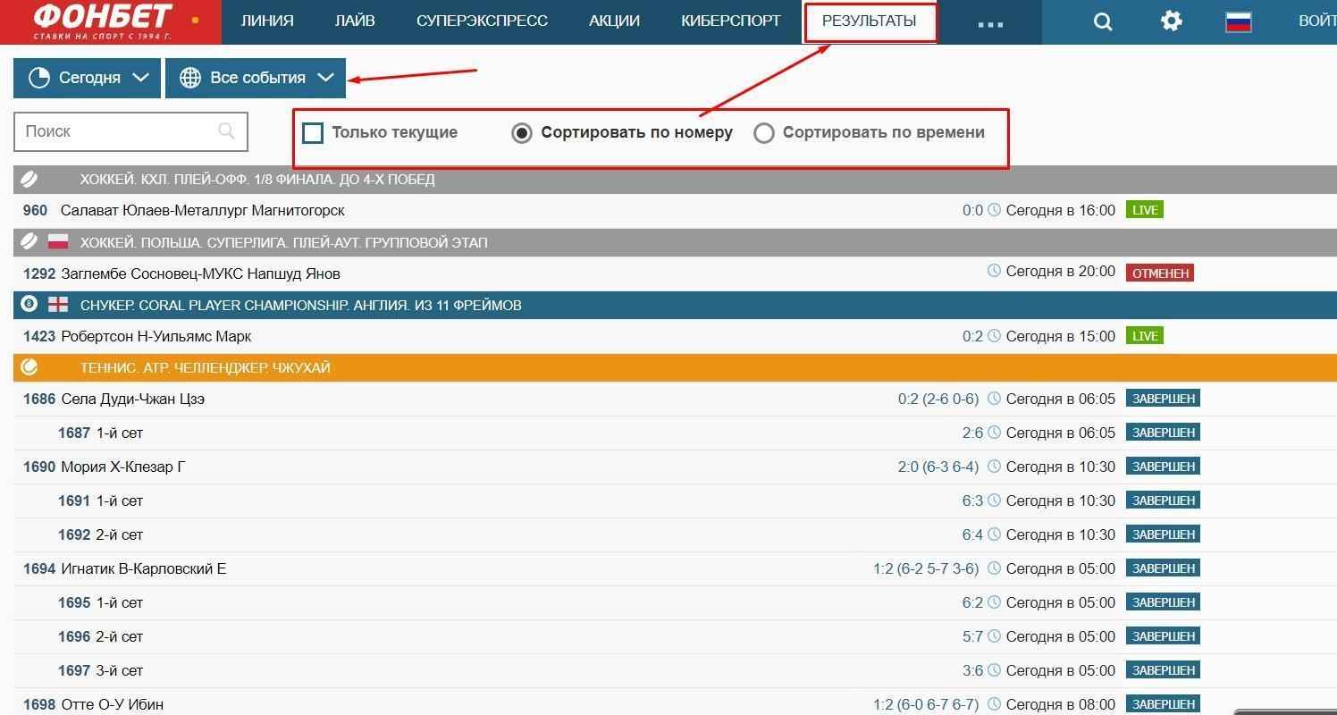Click clock icon in Робертсон Н-Уильямс row

click(994, 336)
